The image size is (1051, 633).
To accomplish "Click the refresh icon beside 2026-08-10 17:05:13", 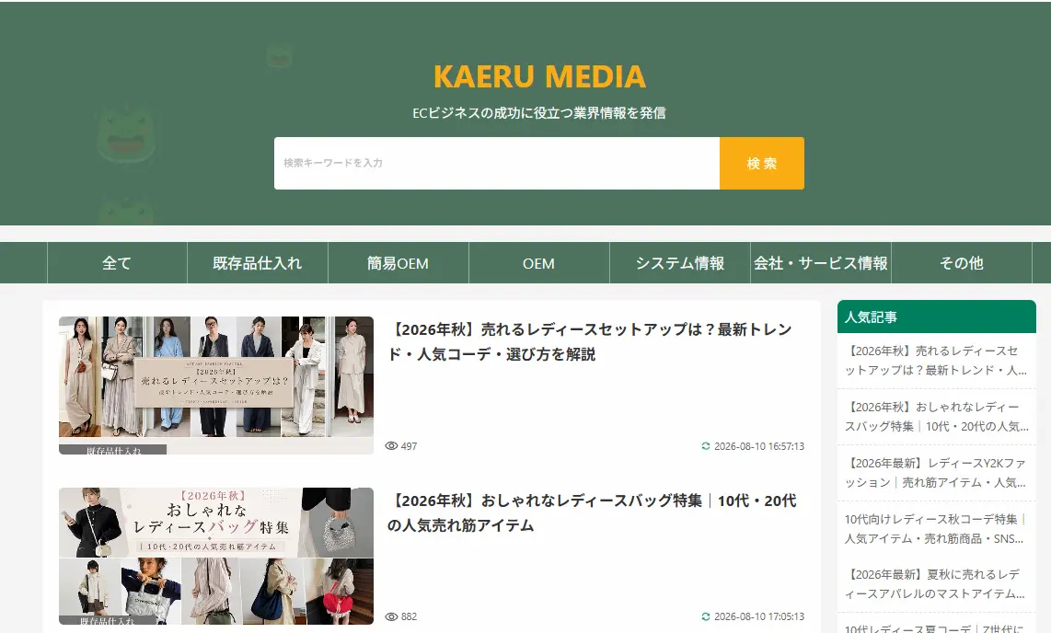I will [x=705, y=617].
